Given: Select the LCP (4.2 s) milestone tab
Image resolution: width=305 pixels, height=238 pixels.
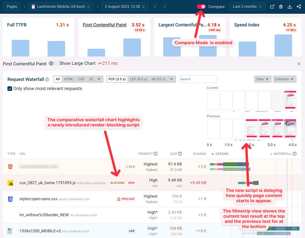Looking at the screenshot, I should click(x=139, y=79).
